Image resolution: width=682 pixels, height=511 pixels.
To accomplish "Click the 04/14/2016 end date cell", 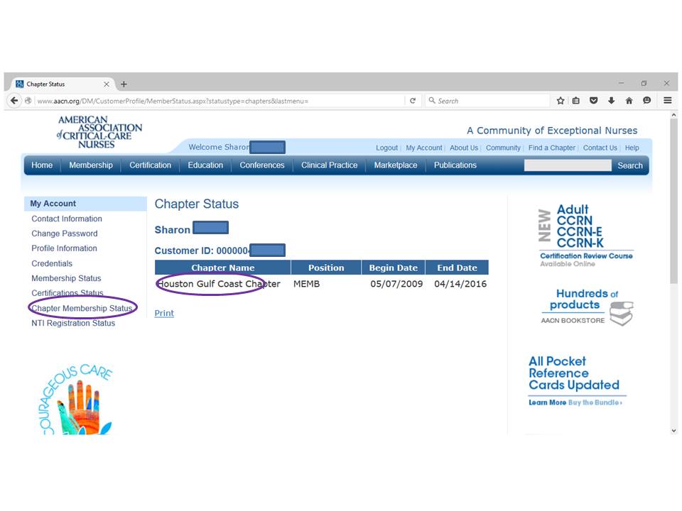I will click(460, 284).
